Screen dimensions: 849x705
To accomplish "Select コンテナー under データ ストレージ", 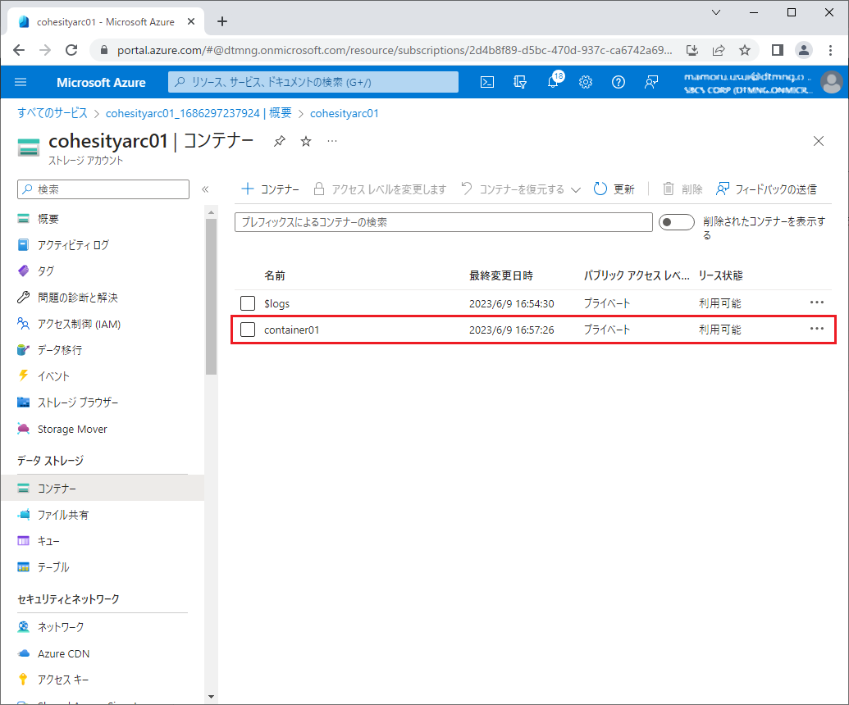I will [x=103, y=488].
